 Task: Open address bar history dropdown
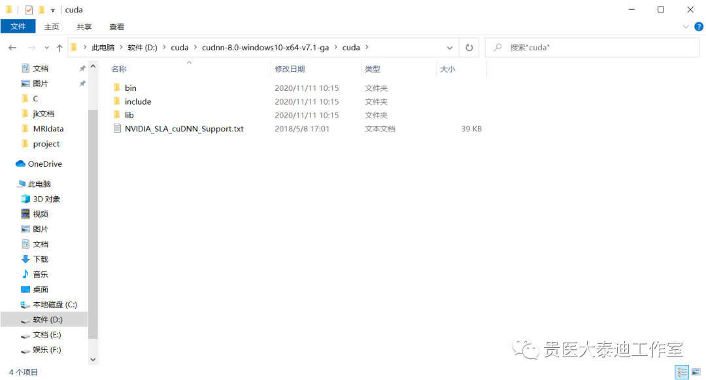coord(449,47)
